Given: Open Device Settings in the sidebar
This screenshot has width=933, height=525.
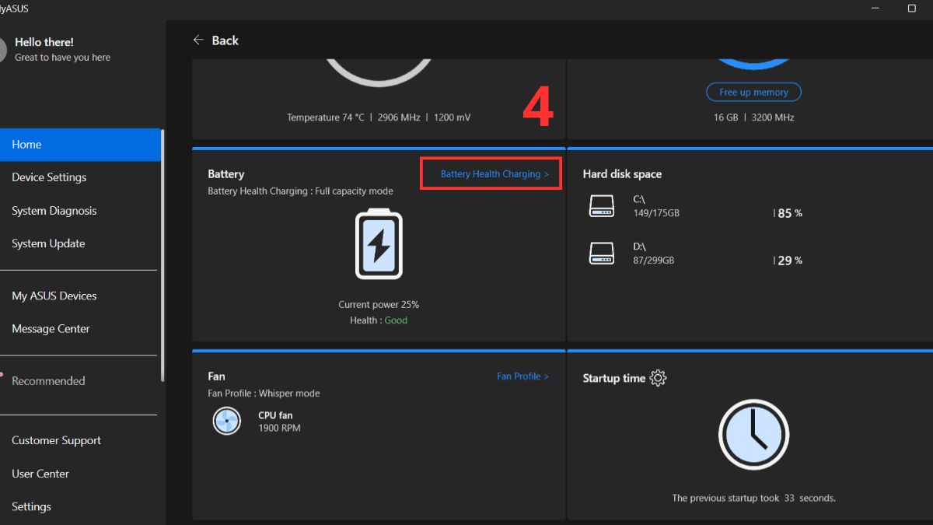Looking at the screenshot, I should 49,177.
